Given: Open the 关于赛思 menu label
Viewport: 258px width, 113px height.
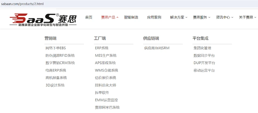Looking at the screenshot, I should point(246,17).
